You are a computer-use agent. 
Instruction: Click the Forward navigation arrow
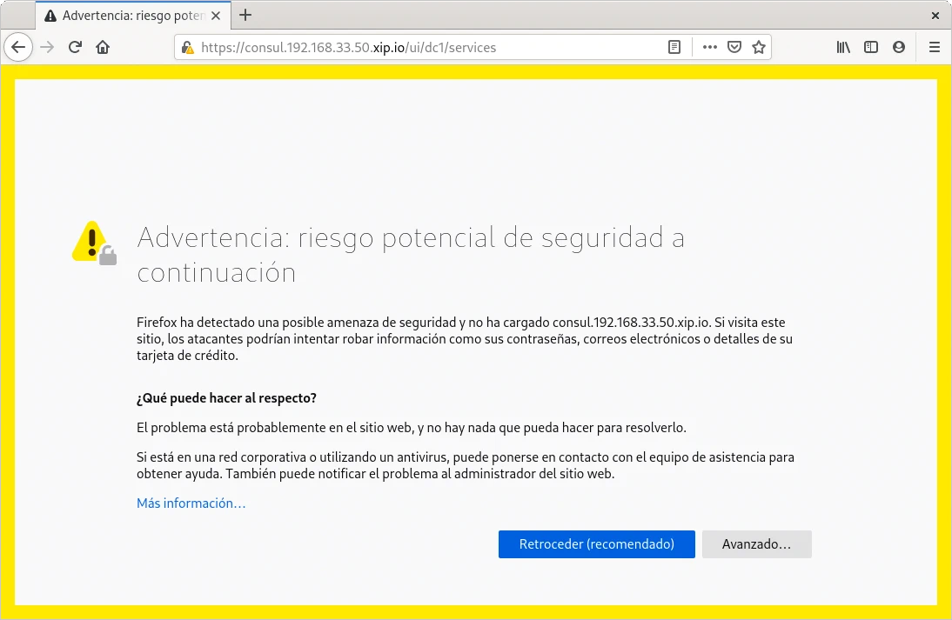click(47, 47)
